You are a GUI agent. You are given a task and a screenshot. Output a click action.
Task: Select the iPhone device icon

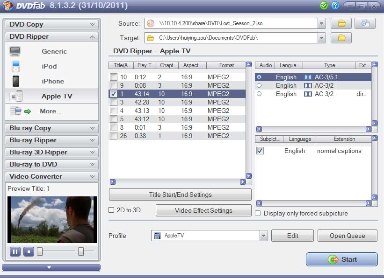tap(16, 81)
